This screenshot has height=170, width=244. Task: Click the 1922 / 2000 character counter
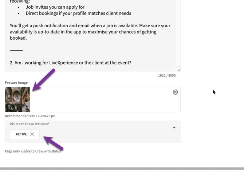pyautogui.click(x=166, y=76)
